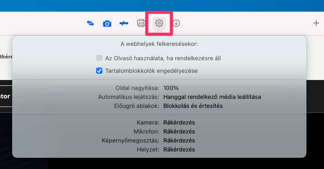Click the blue camera screenshot icon

click(x=107, y=23)
